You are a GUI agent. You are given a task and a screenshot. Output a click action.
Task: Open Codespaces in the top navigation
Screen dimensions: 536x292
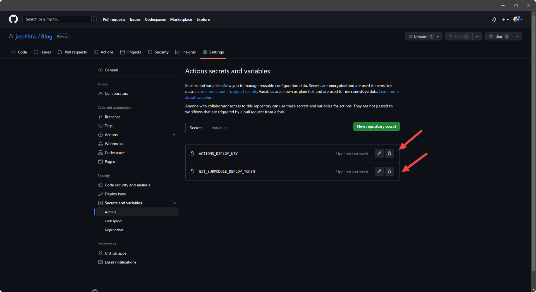click(155, 20)
